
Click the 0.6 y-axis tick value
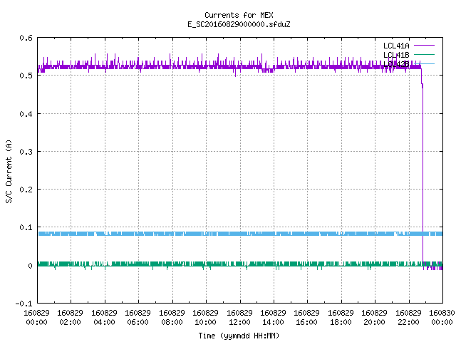26,38
